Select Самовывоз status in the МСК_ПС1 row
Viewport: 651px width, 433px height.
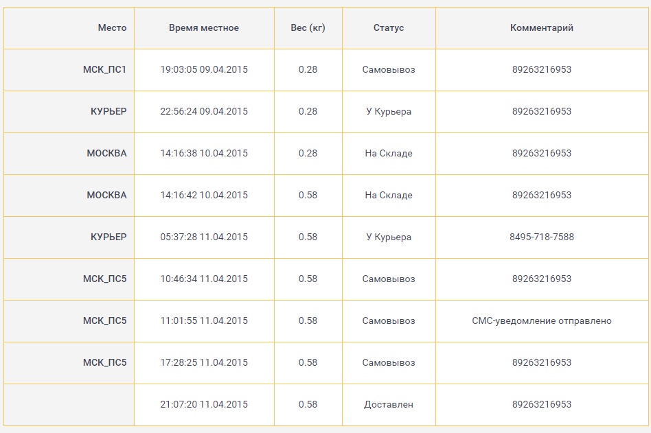[x=389, y=70]
